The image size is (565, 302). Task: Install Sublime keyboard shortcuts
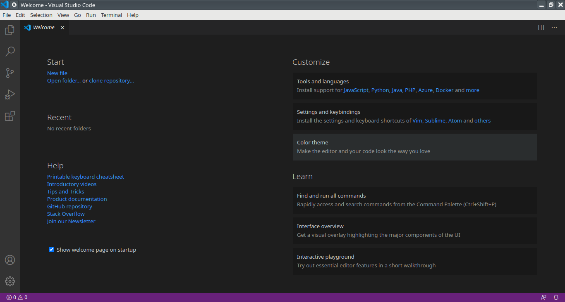[435, 120]
